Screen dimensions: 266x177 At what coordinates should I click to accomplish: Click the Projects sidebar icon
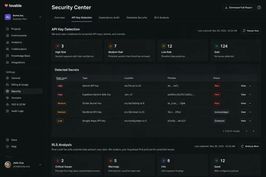8,29
